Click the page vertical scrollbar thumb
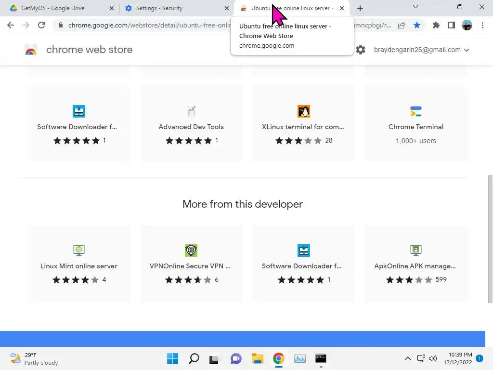Screen dimensions: 493x370 (490, 239)
